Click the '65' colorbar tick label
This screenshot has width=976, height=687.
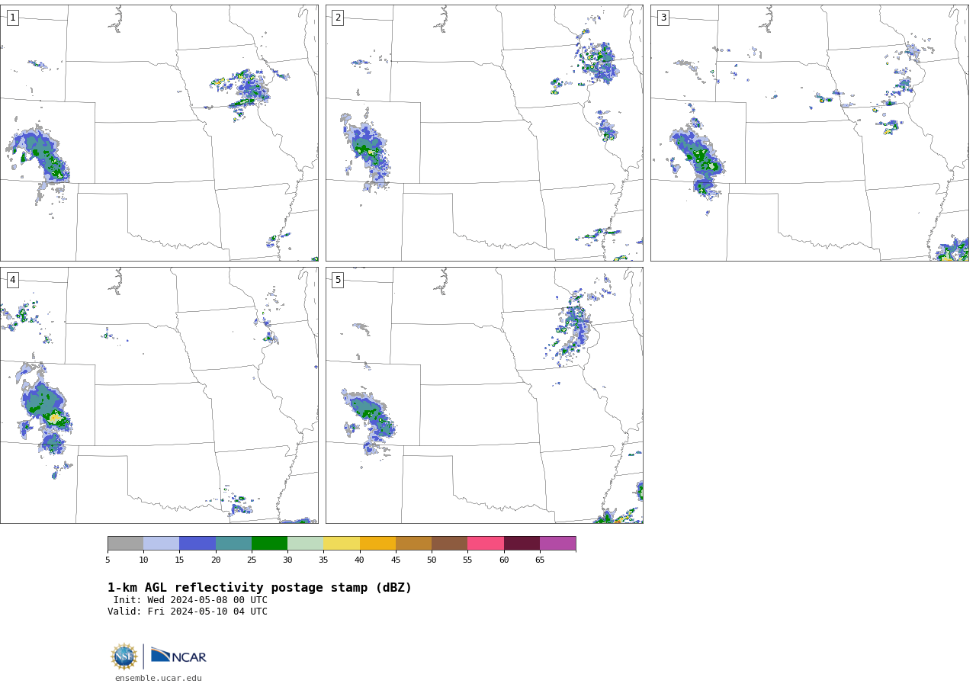(540, 560)
